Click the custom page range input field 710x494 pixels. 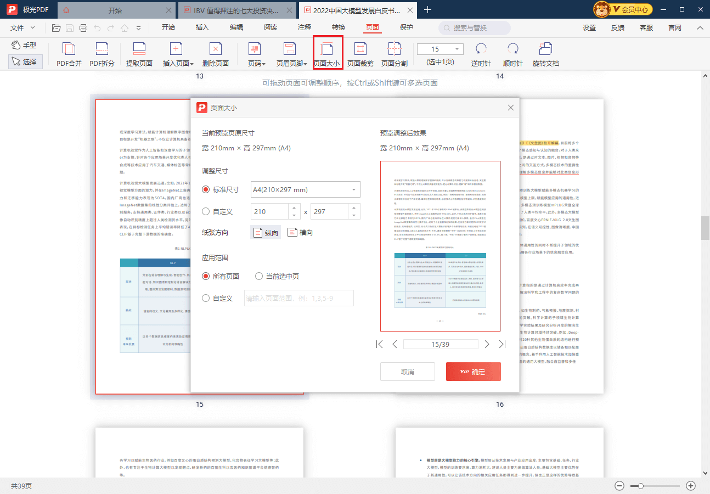(x=298, y=298)
